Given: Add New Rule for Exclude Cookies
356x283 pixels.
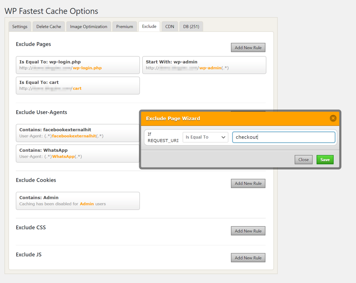Looking at the screenshot, I should pyautogui.click(x=248, y=183).
